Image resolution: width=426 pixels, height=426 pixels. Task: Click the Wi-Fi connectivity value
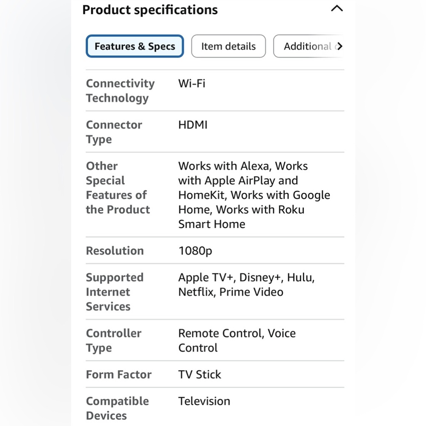[x=192, y=83]
